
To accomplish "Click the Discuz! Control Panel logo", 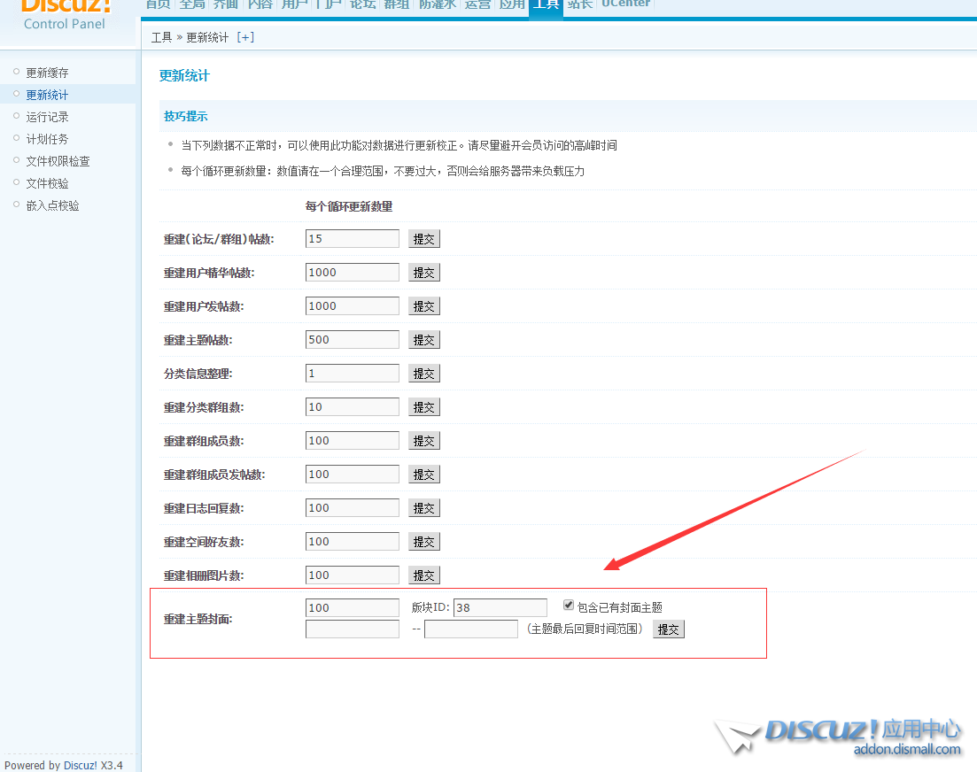I will [x=65, y=13].
